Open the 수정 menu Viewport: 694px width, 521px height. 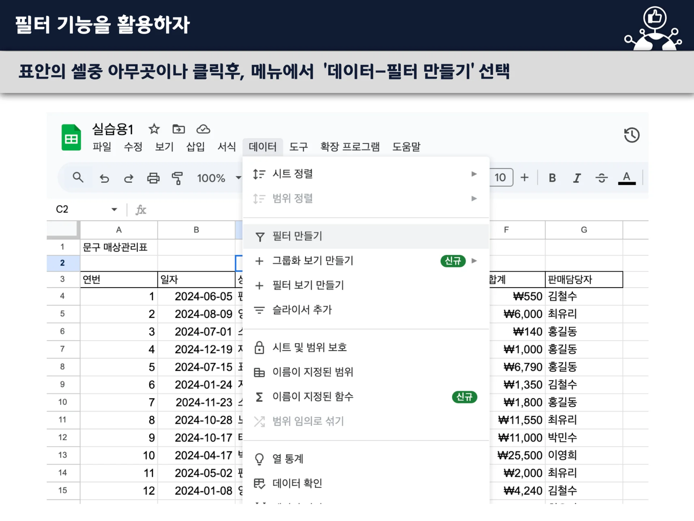(x=133, y=147)
